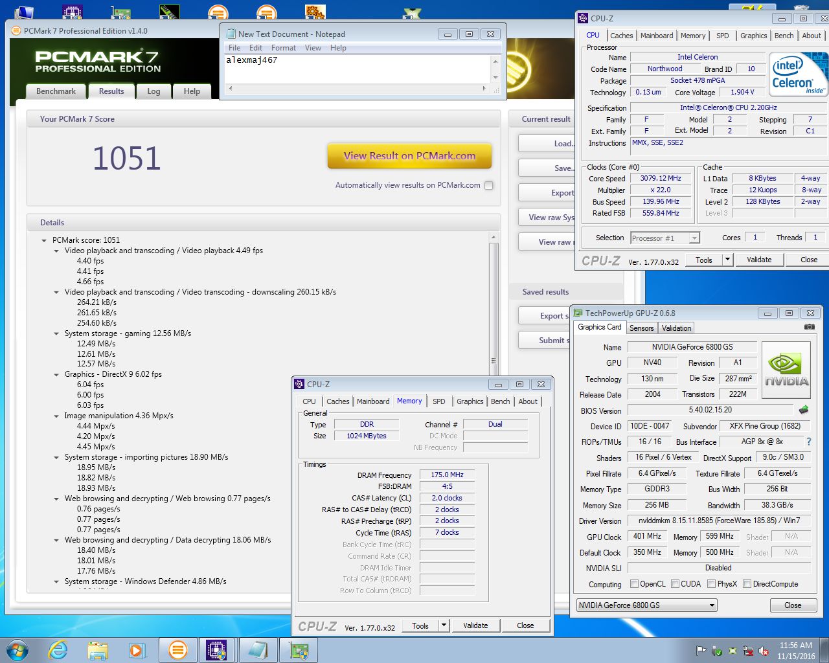Open the SPD tab in CPU-Z Memory window
This screenshot has height=663, width=829.
(x=438, y=401)
